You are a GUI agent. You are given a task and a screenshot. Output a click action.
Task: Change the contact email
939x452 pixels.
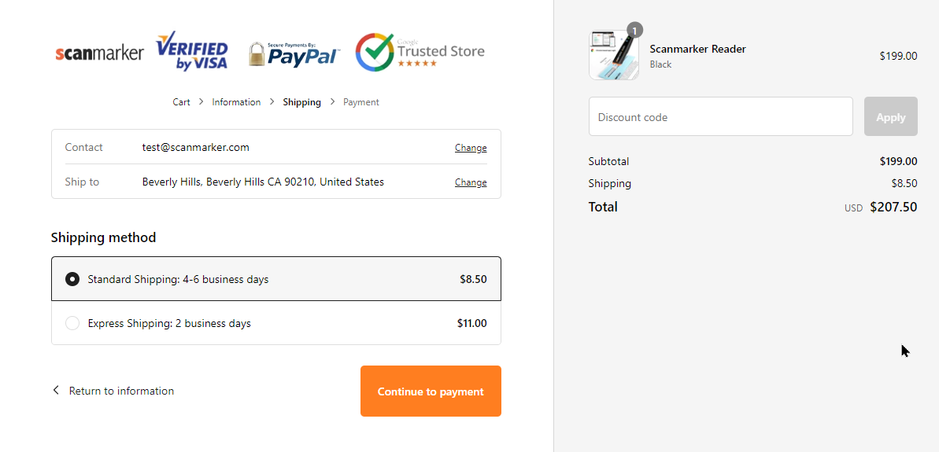471,148
